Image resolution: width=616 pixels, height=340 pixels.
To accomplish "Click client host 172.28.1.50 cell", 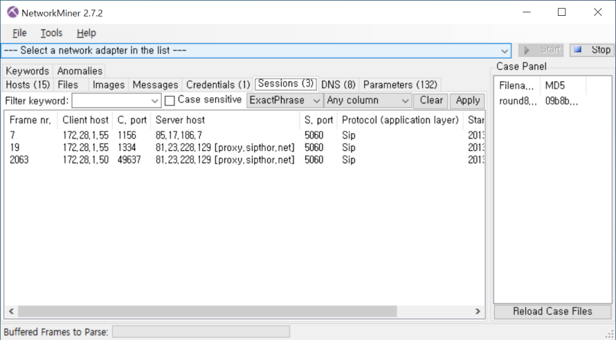I will point(86,159).
